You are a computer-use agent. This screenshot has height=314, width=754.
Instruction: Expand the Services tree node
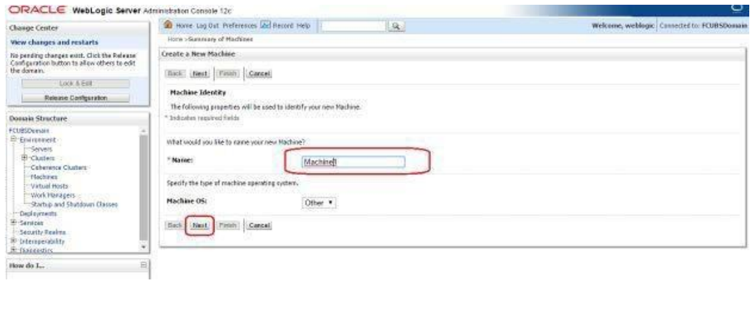coord(14,223)
